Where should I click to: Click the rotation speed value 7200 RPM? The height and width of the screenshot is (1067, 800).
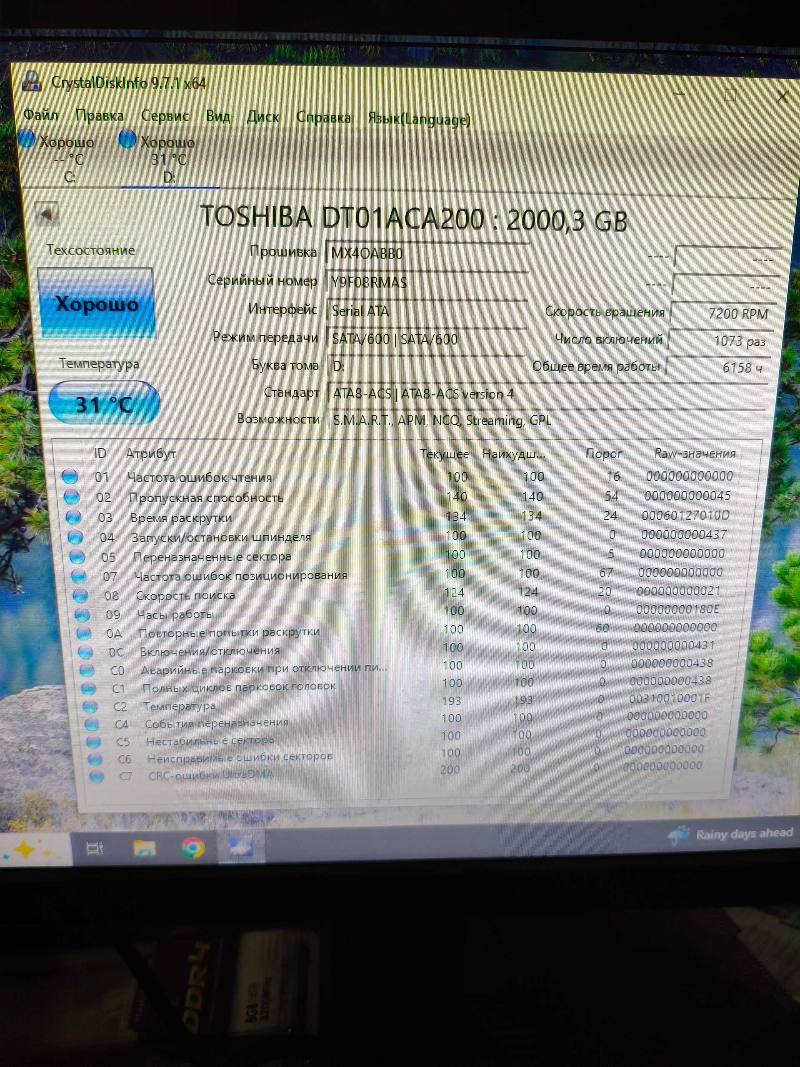click(723, 313)
